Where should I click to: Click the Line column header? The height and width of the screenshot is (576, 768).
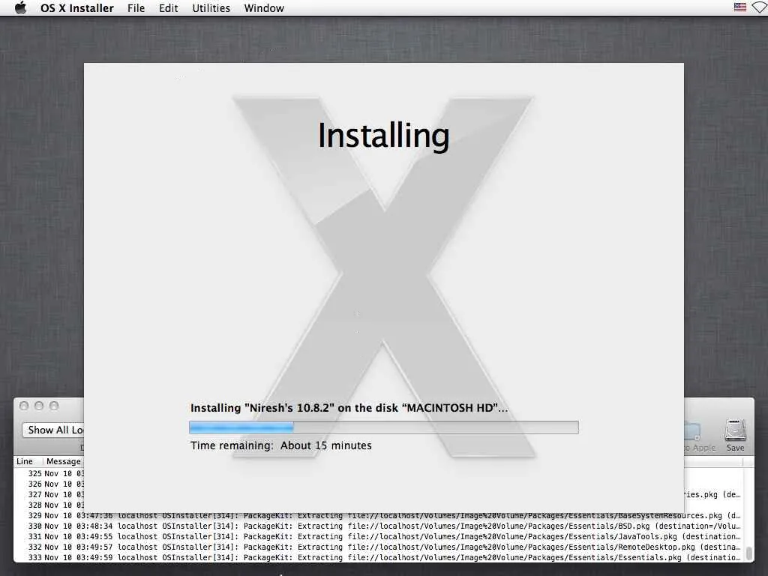(x=25, y=461)
